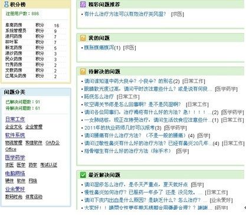Viewport: 246px width, 215px height.
Task: Click the 积分榜 leaderboard icon
Action: tap(6, 4)
